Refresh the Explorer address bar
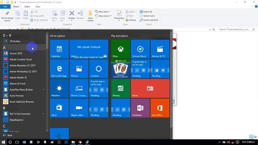258x145 pixels. pyautogui.click(x=214, y=29)
